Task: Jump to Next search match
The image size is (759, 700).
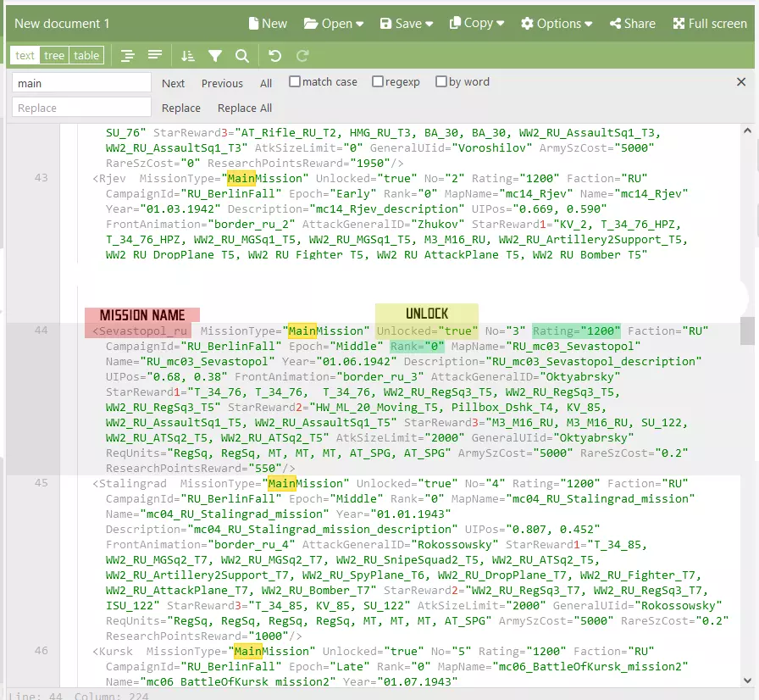Action: point(174,83)
